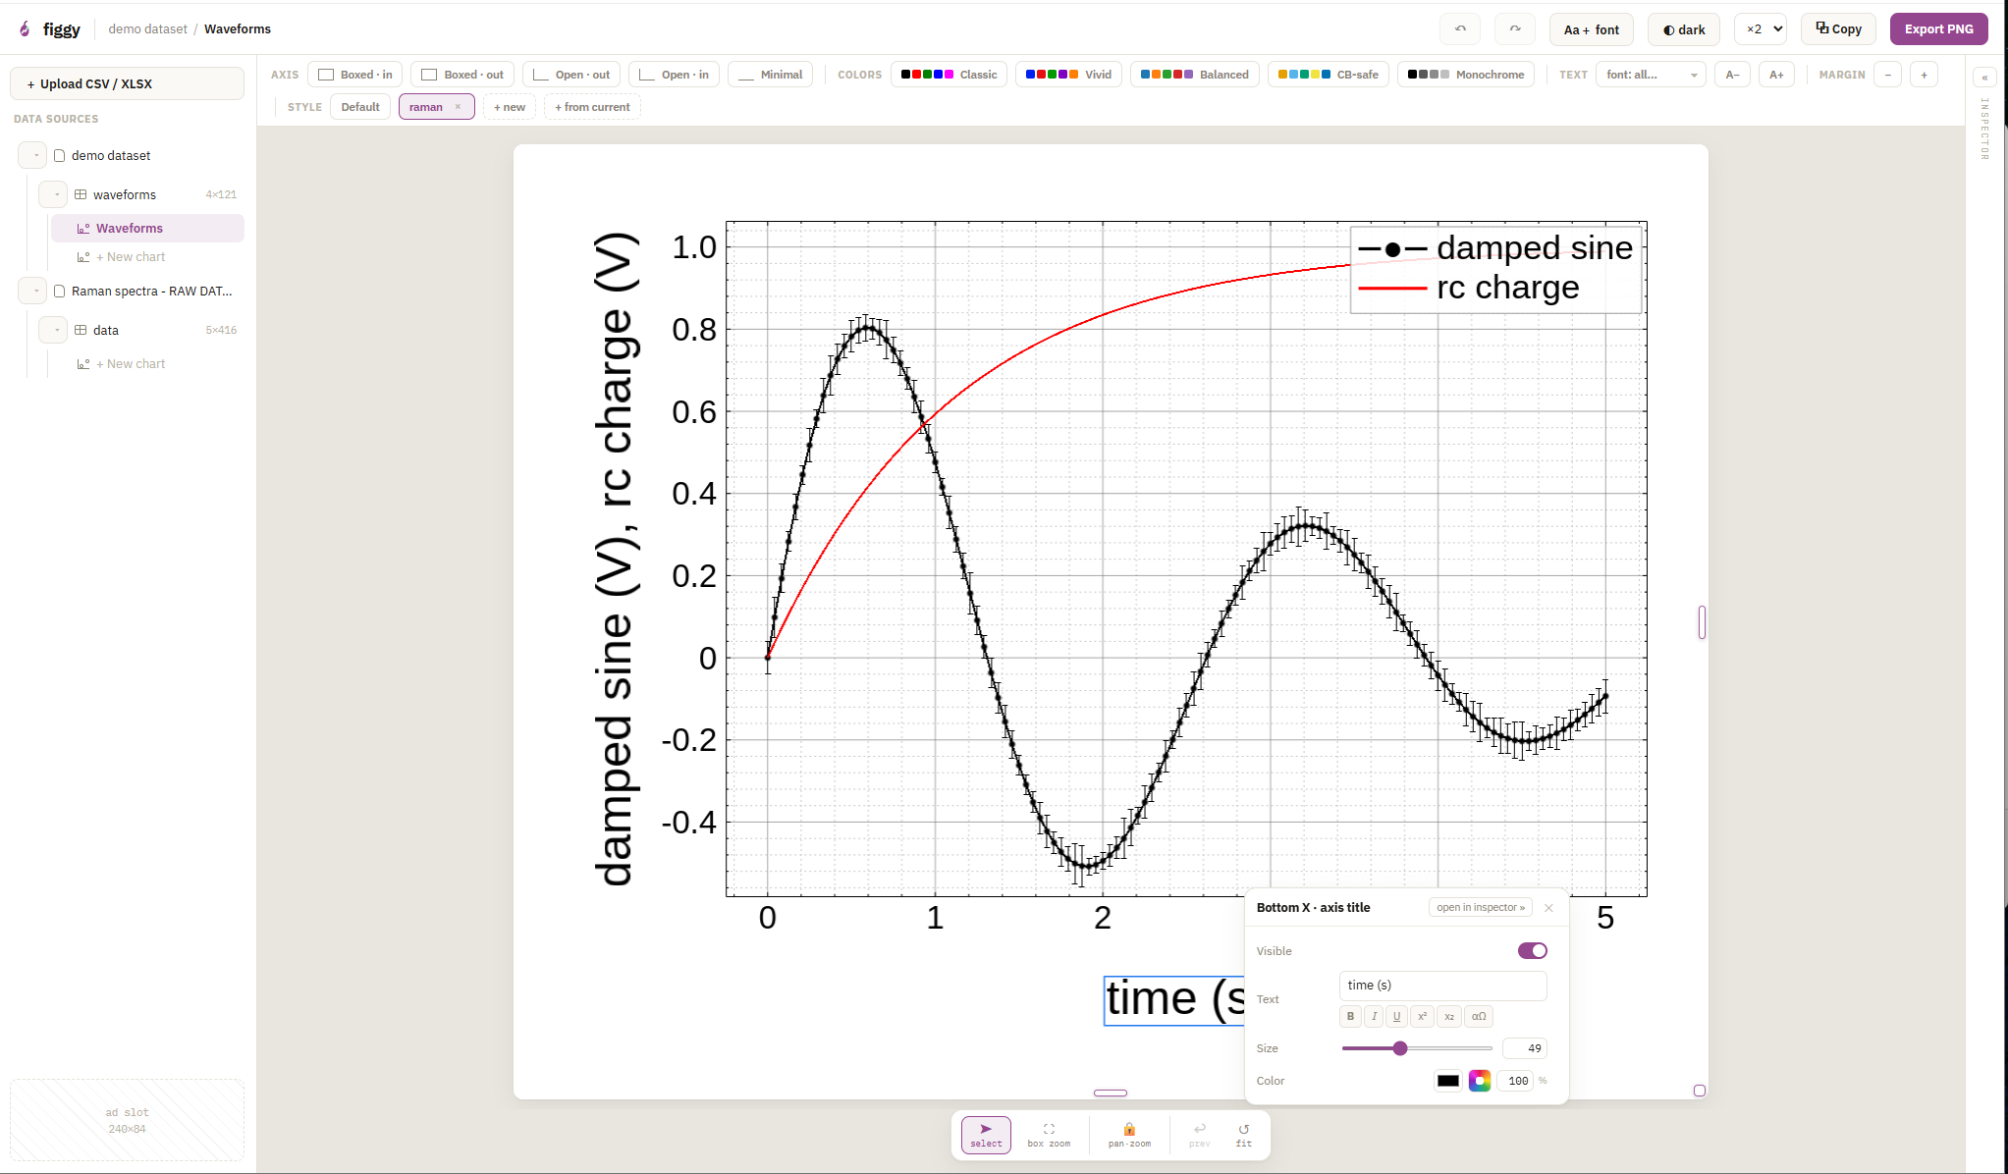Open the Aa + font button

[x=1591, y=29]
